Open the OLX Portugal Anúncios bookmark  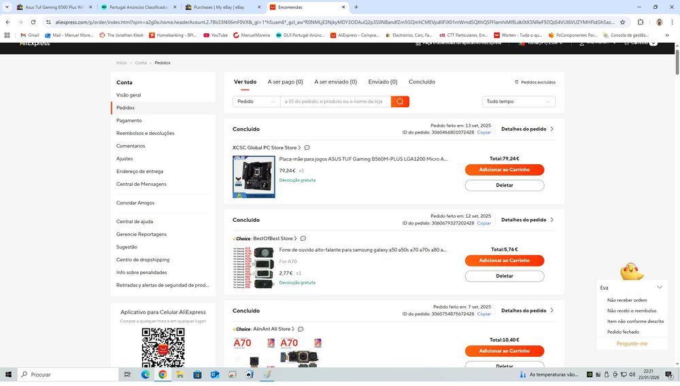300,35
